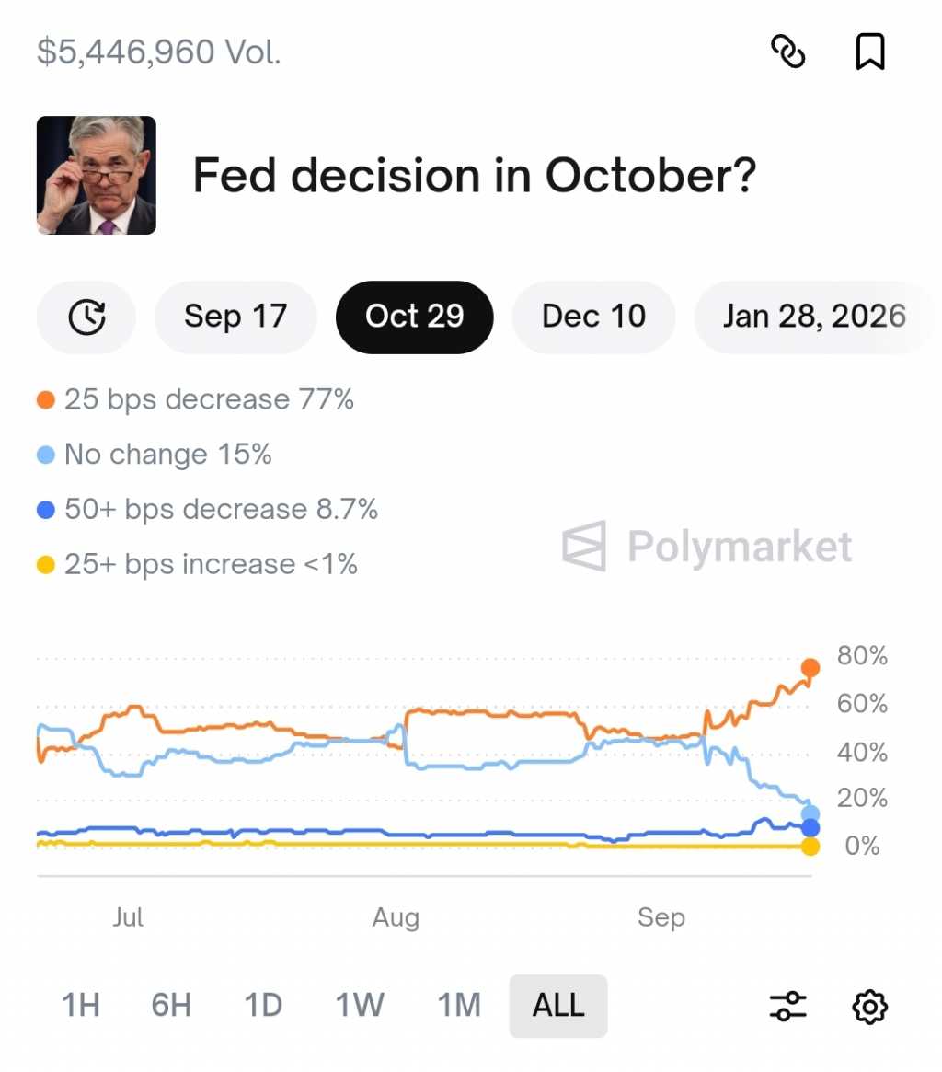
Task: Click the Polymarket logo watermark
Action: point(706,547)
